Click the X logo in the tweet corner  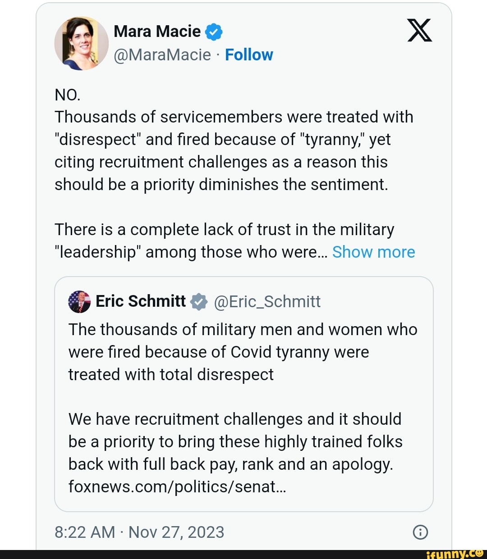point(419,31)
